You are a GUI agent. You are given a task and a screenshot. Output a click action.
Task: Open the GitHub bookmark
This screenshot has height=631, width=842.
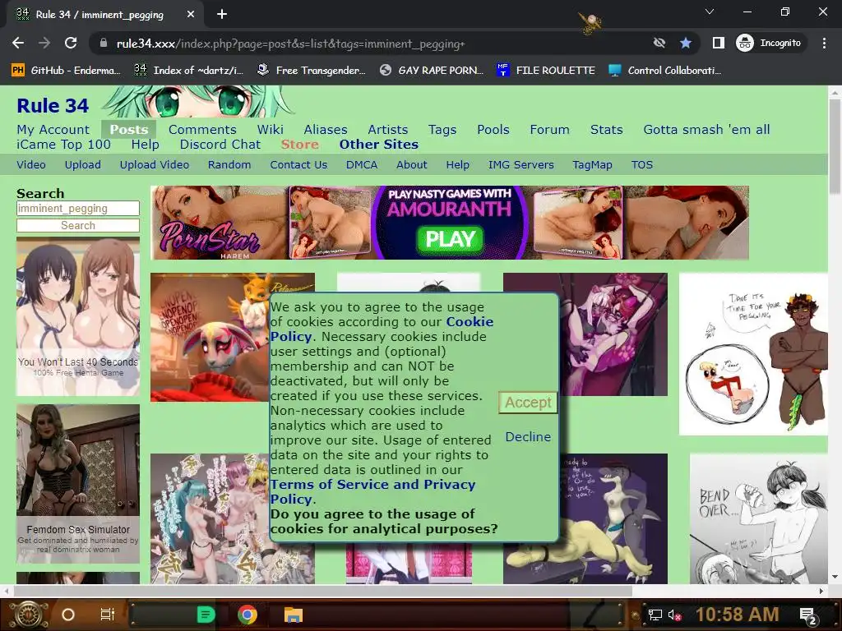click(66, 71)
